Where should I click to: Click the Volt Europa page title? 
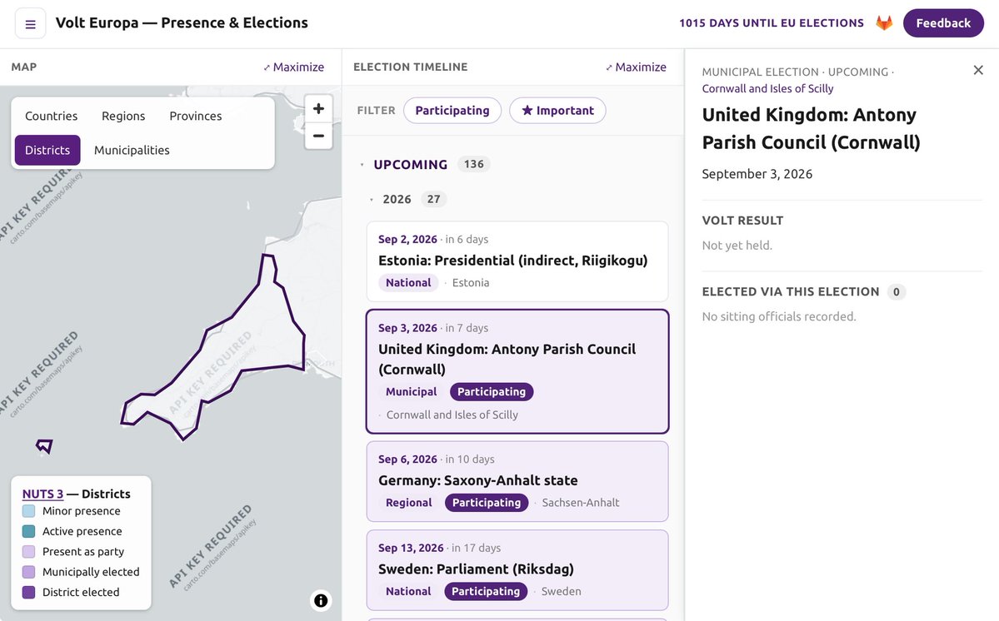pos(182,23)
